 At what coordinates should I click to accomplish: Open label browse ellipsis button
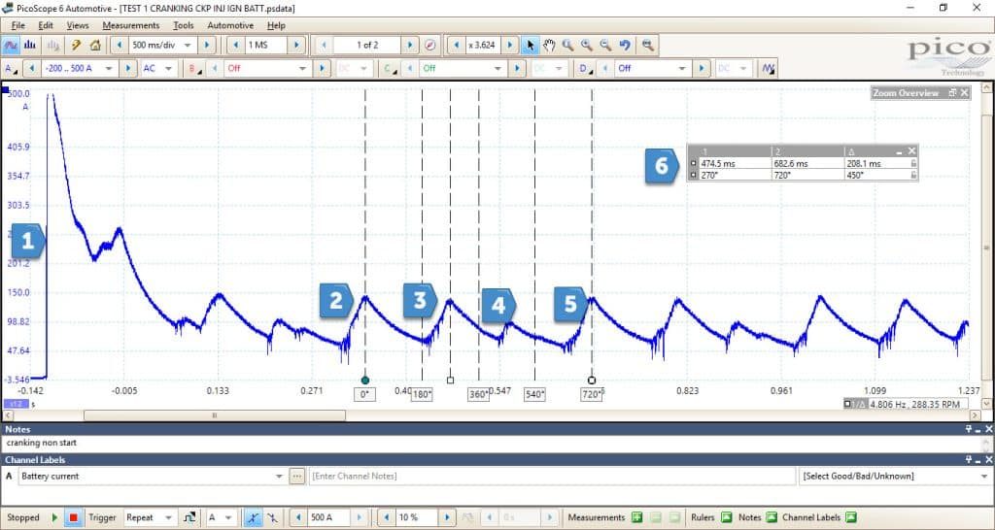click(x=297, y=476)
